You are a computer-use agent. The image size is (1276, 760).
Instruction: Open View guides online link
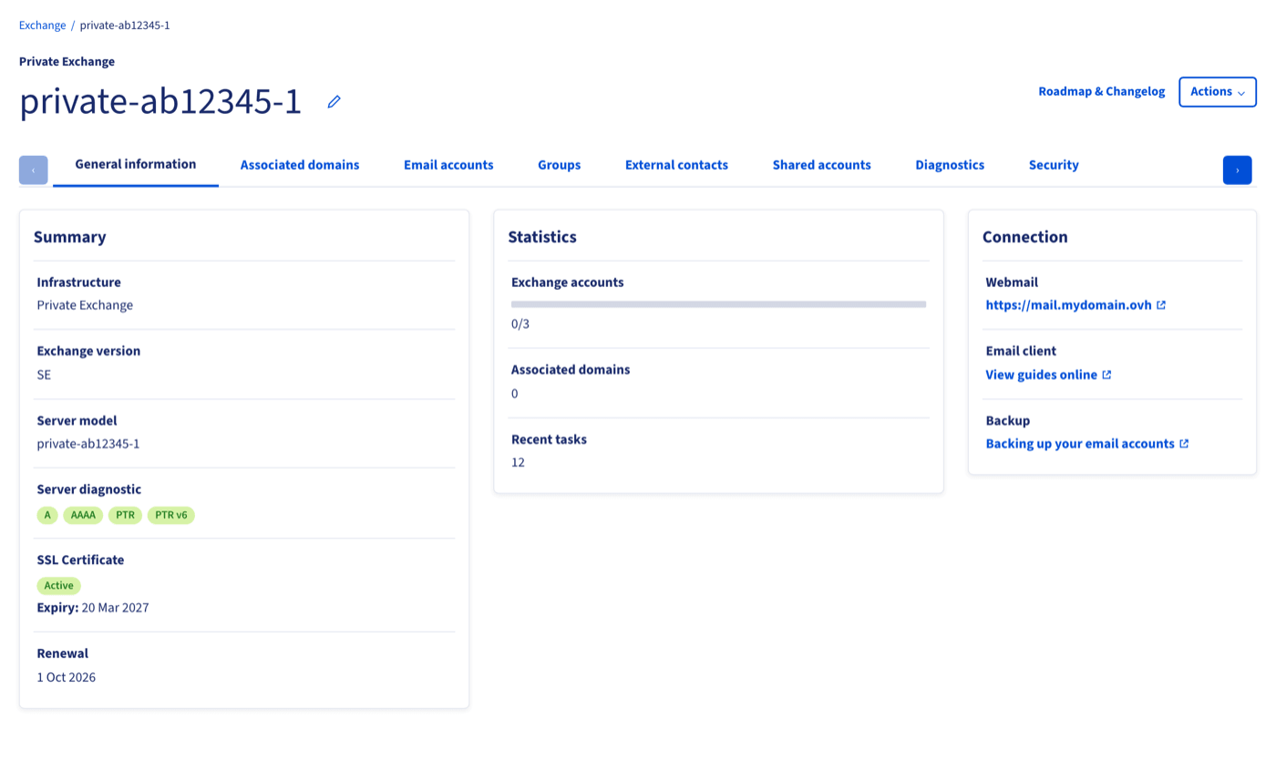(x=1048, y=375)
